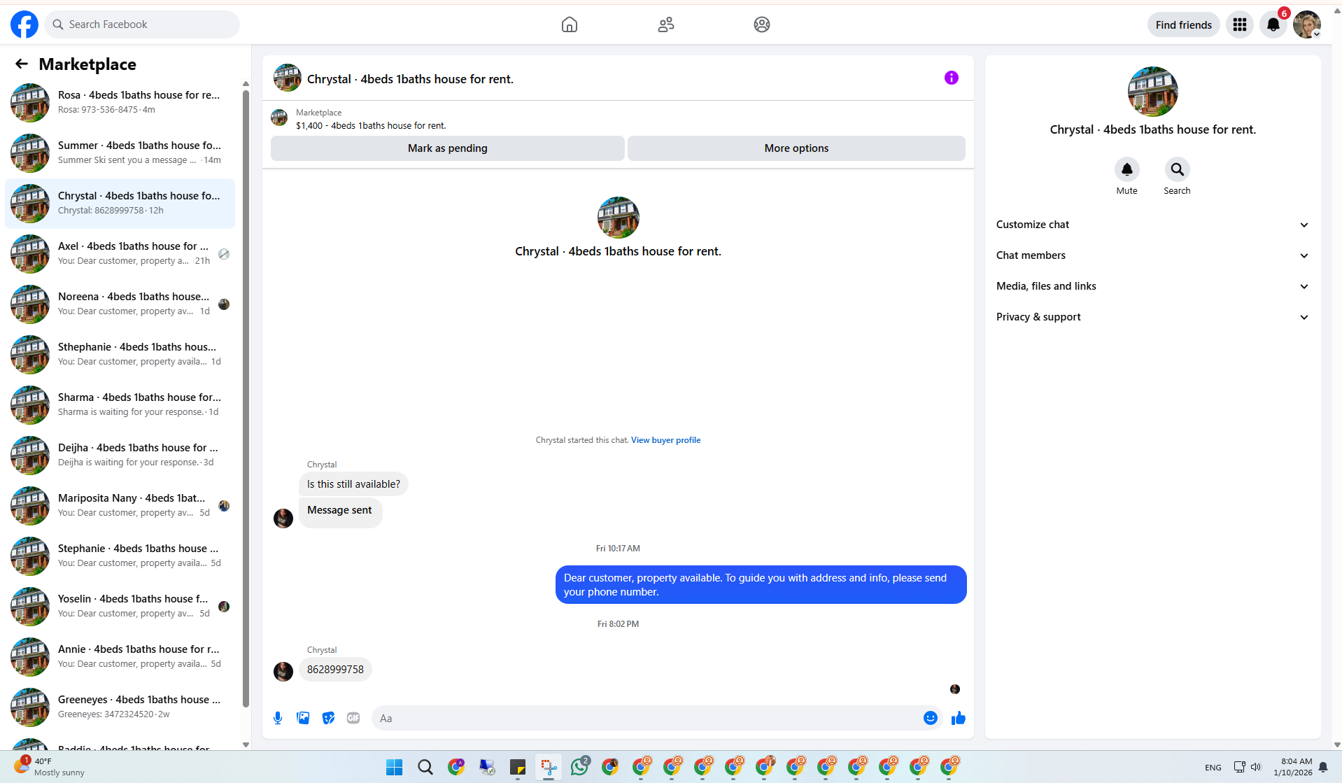This screenshot has width=1342, height=783.
Task: Open Sticky Notes taskbar icon
Action: [x=518, y=768]
